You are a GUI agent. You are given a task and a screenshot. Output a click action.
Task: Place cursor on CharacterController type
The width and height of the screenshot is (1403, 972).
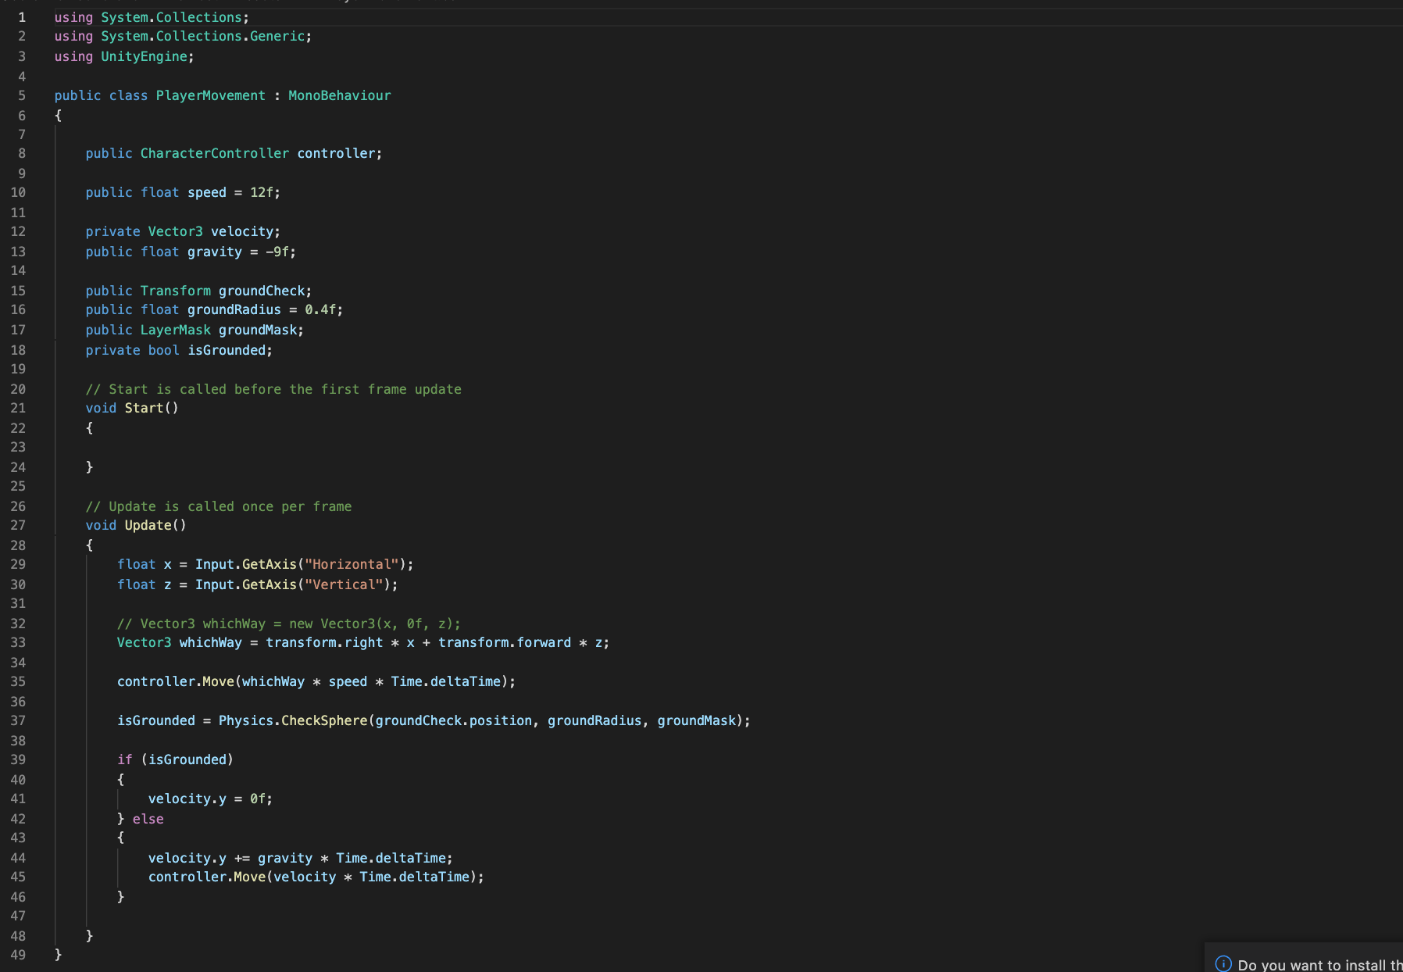[x=215, y=153]
